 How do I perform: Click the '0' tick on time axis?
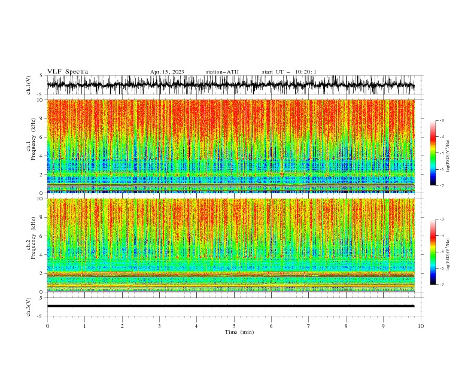[47, 326]
